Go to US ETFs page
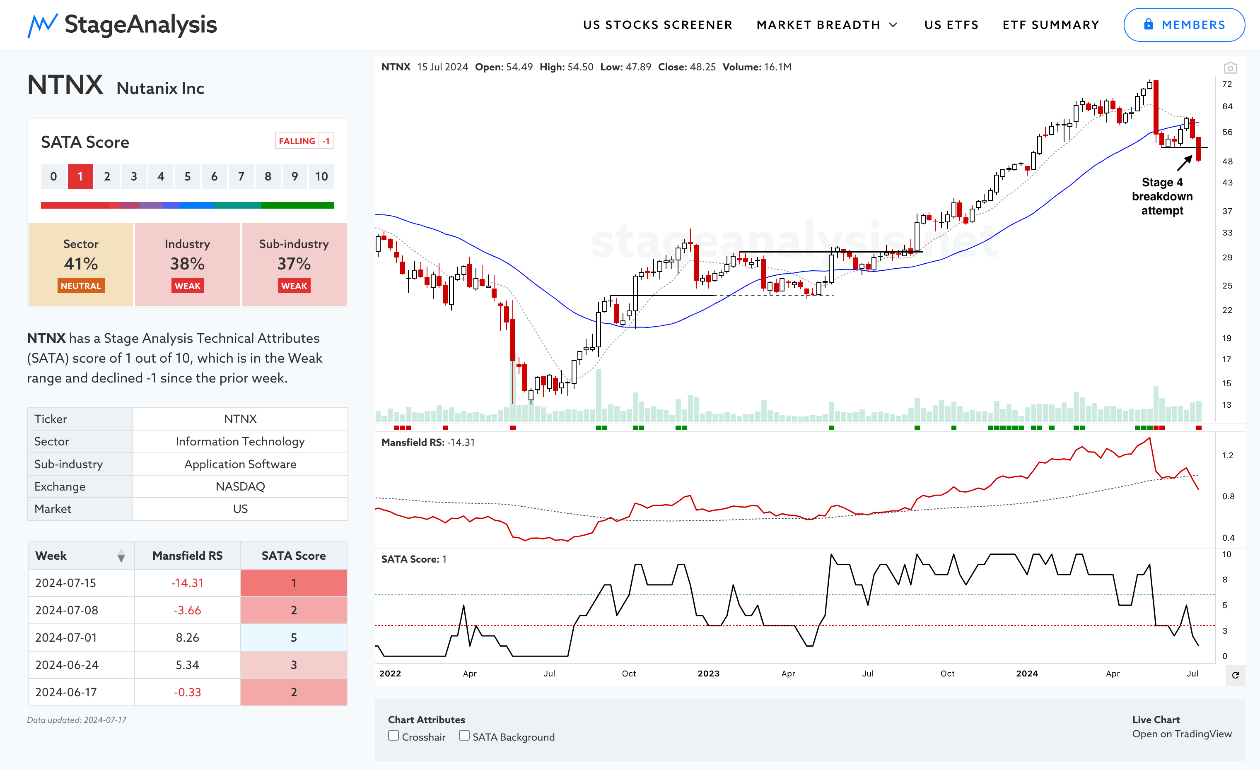 tap(951, 25)
